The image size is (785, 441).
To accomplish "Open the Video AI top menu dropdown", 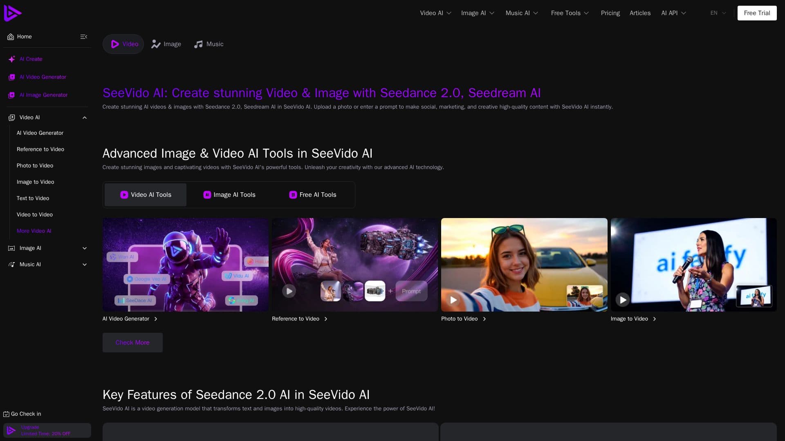I will click(x=435, y=13).
